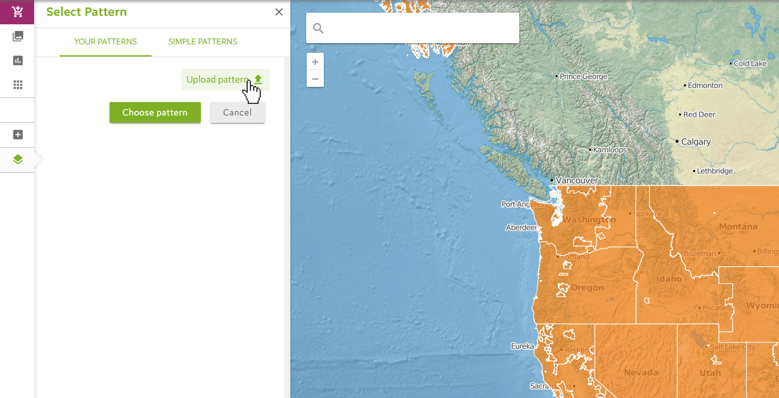Open the images gallery sidebar icon
Screen dimensions: 779x398
pos(18,36)
